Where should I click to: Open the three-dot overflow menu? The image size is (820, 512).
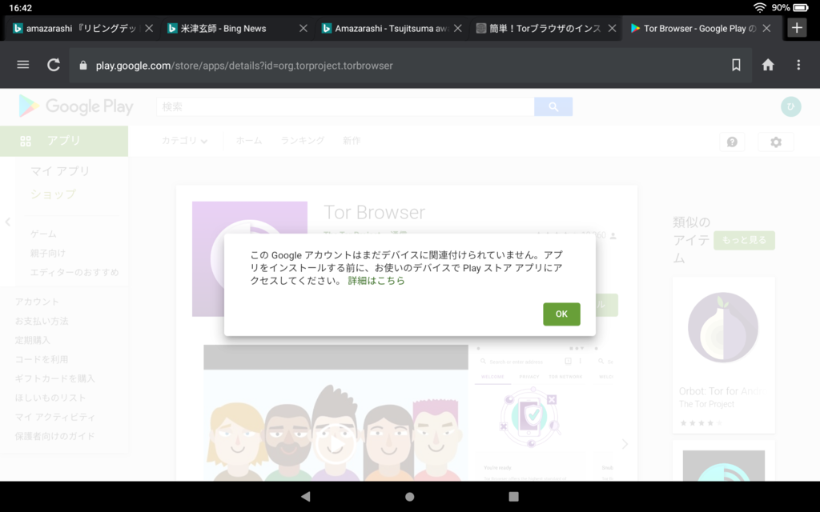798,65
